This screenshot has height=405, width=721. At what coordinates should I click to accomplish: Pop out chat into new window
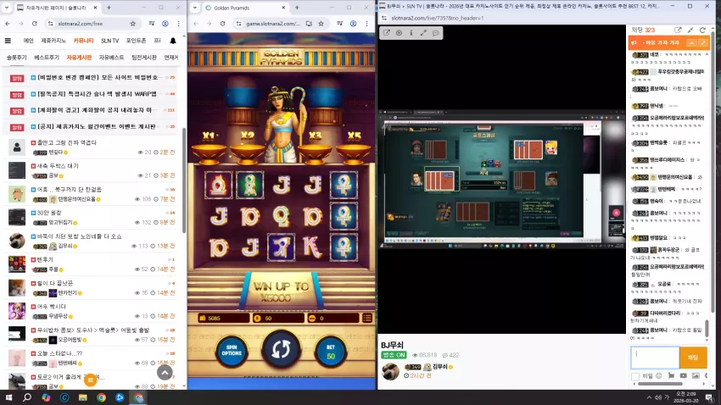click(678, 30)
